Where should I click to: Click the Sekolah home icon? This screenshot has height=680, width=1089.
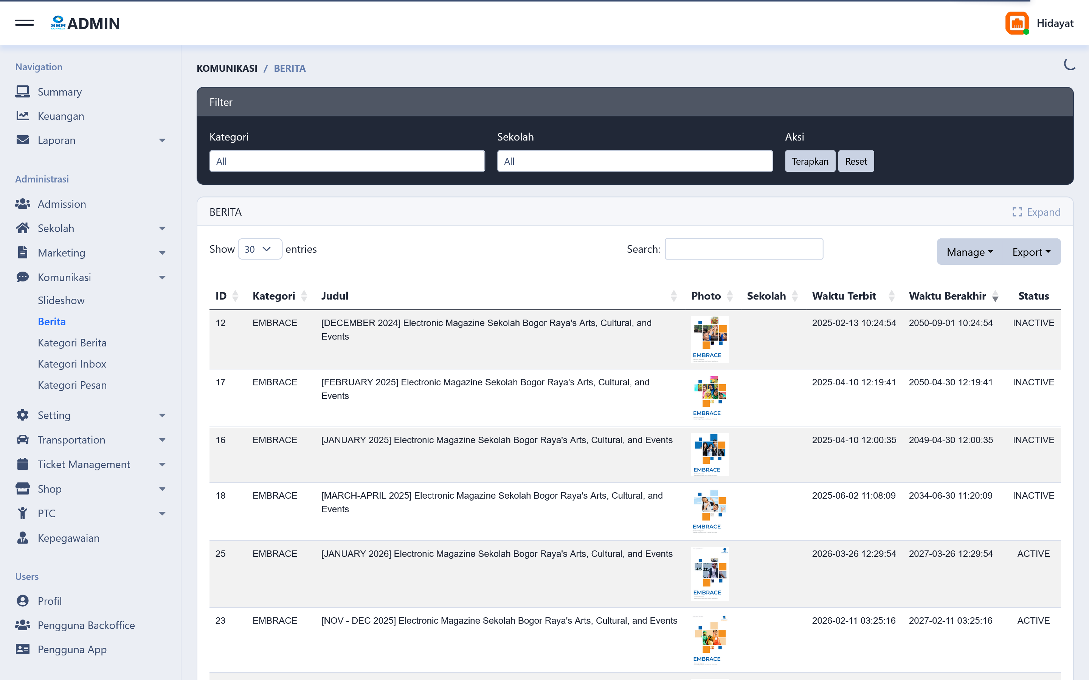tap(23, 229)
